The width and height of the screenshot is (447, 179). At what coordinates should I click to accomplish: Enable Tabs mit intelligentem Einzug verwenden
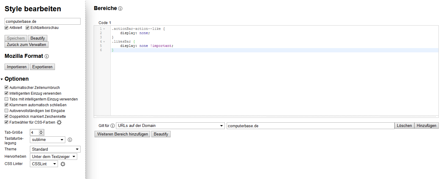pos(6,99)
